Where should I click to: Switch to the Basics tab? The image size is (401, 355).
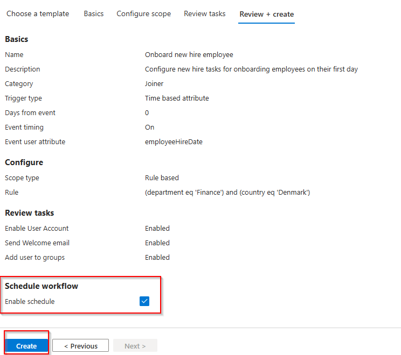(x=94, y=13)
